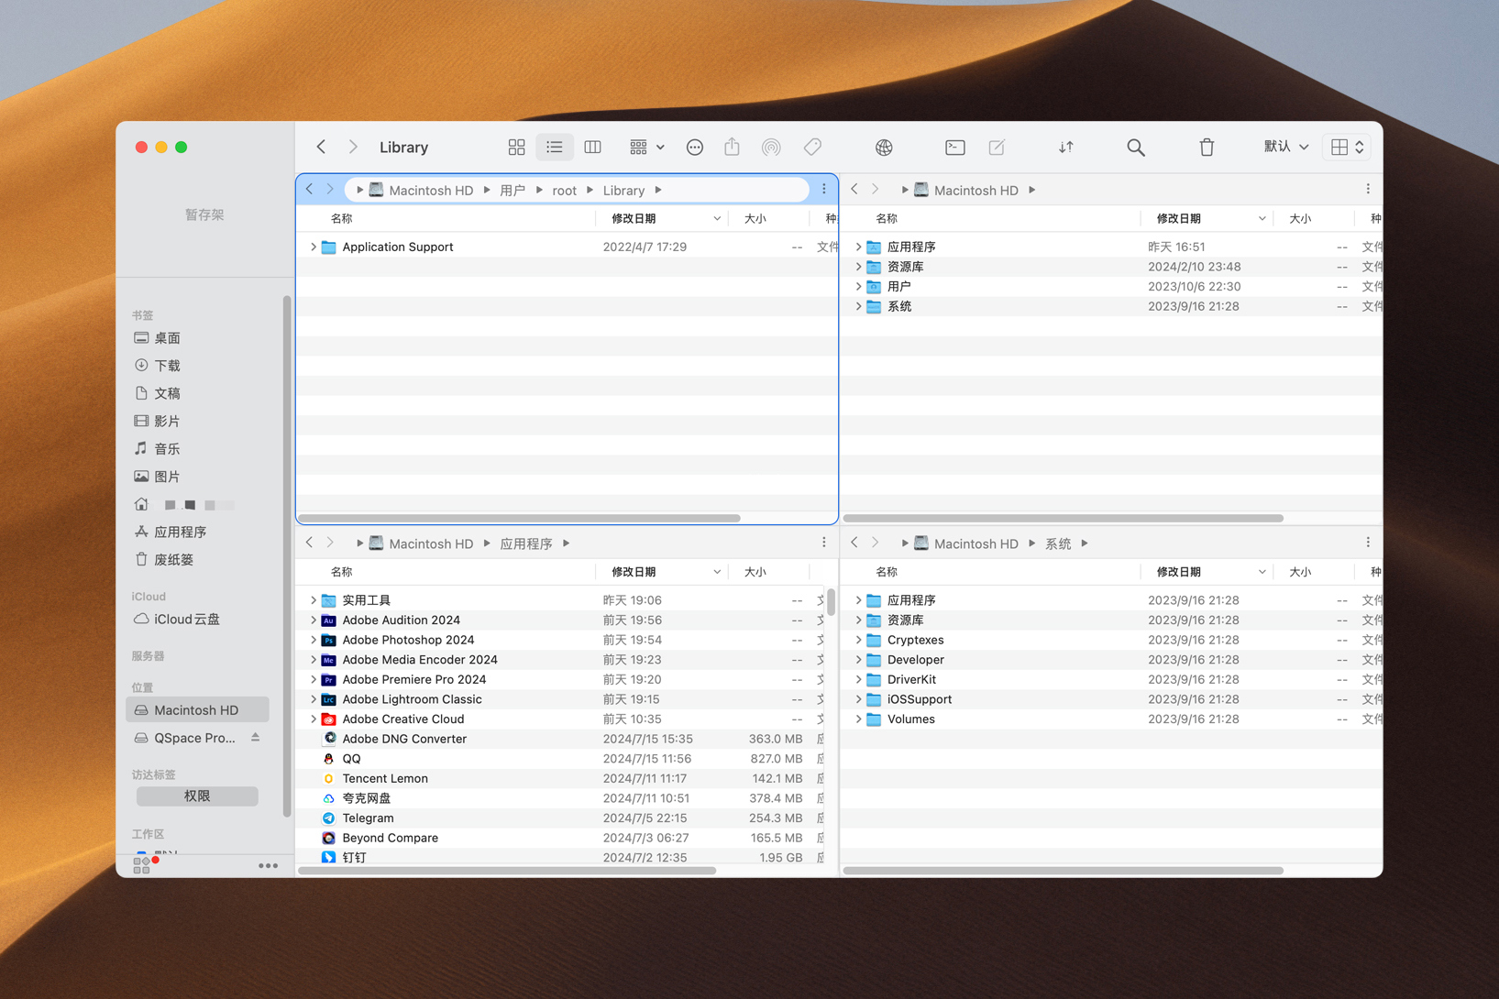Click 应用程序 in the applications pane breadcrumb
The image size is (1499, 999).
[525, 543]
